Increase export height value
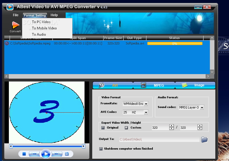The width and height of the screenshot is (229, 161). coord(200,126)
